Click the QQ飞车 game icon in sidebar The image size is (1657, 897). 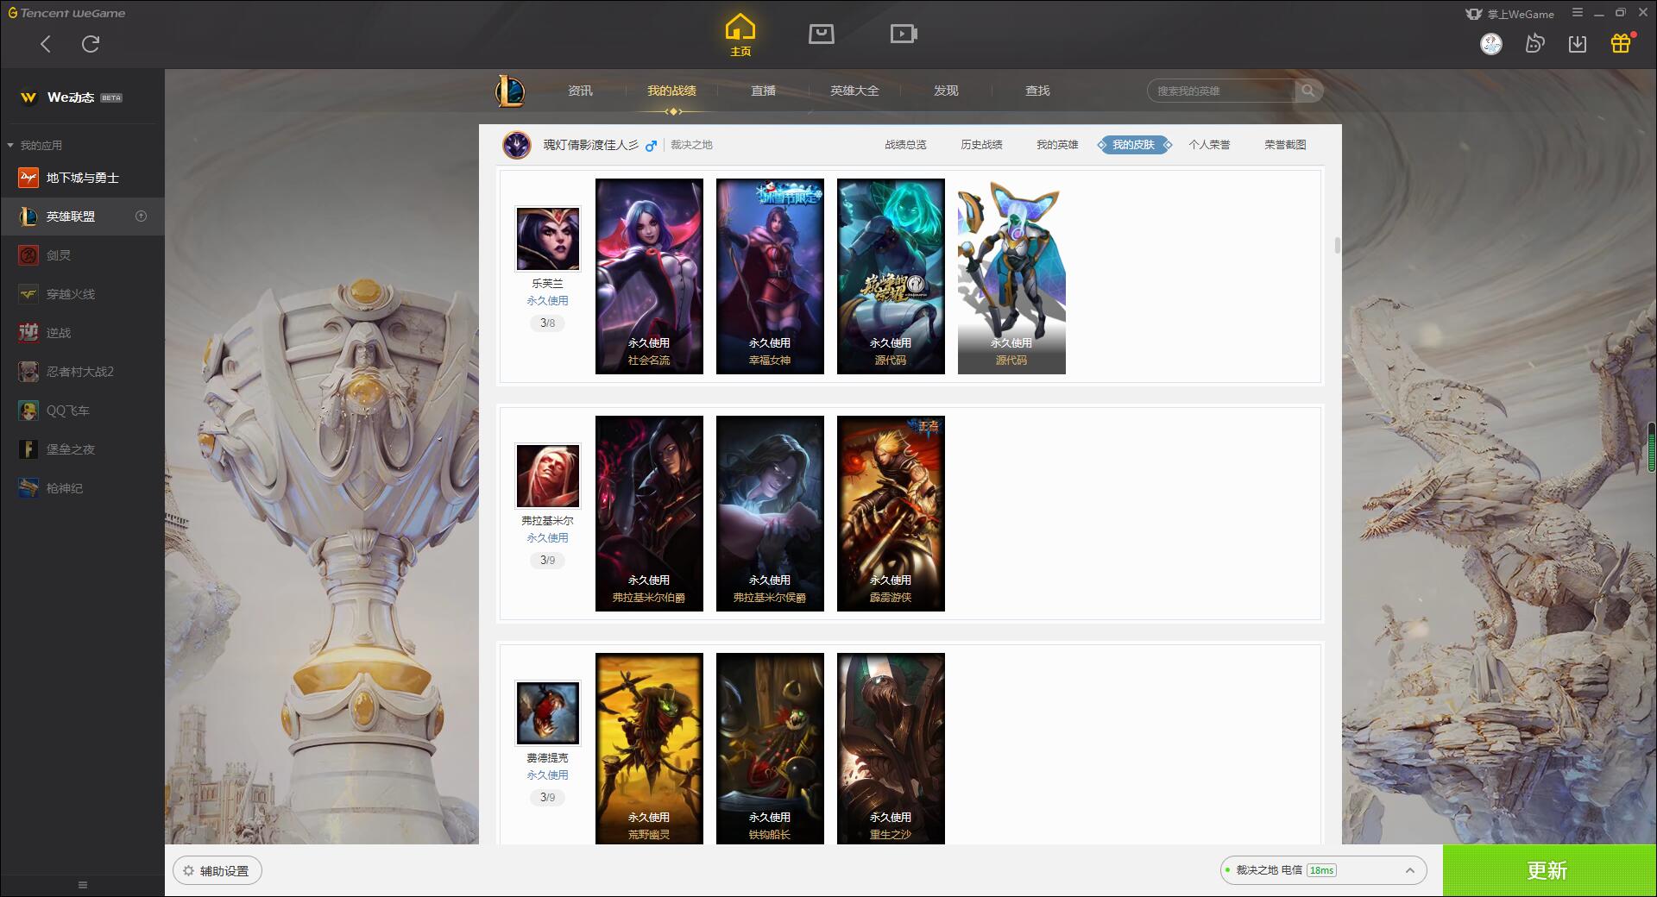tap(28, 411)
